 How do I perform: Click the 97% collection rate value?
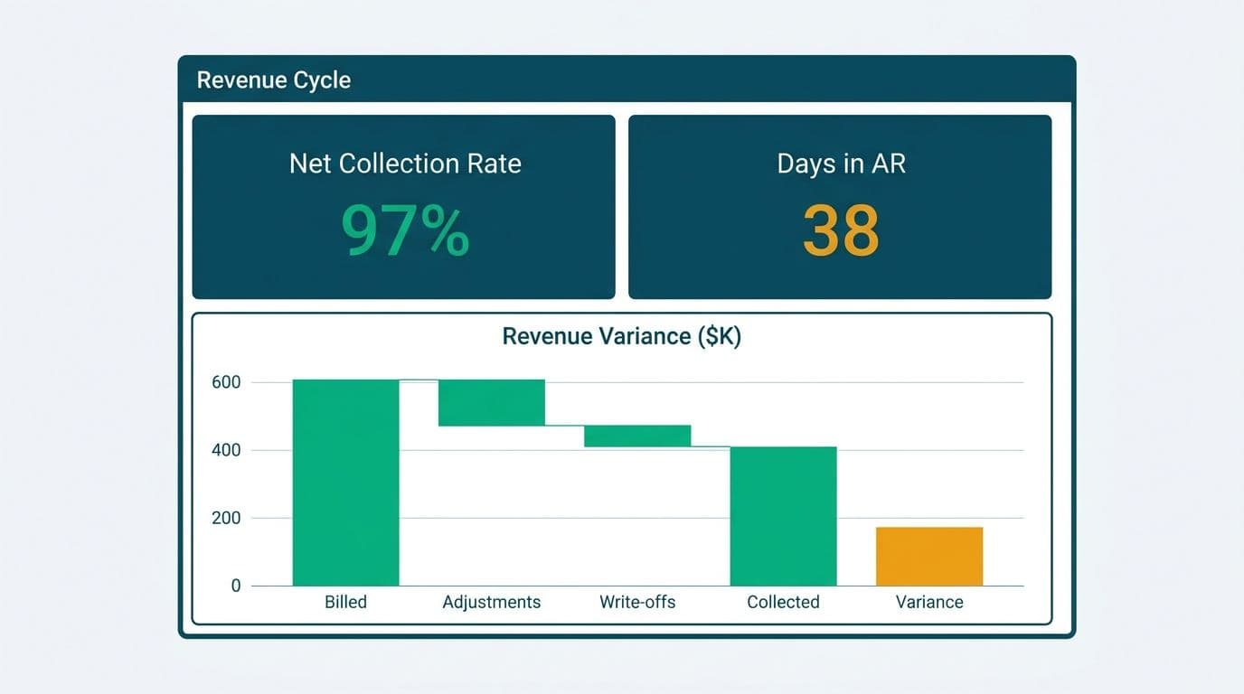point(405,231)
